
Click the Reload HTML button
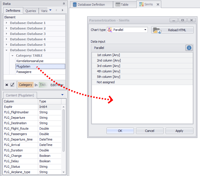[x=172, y=30]
